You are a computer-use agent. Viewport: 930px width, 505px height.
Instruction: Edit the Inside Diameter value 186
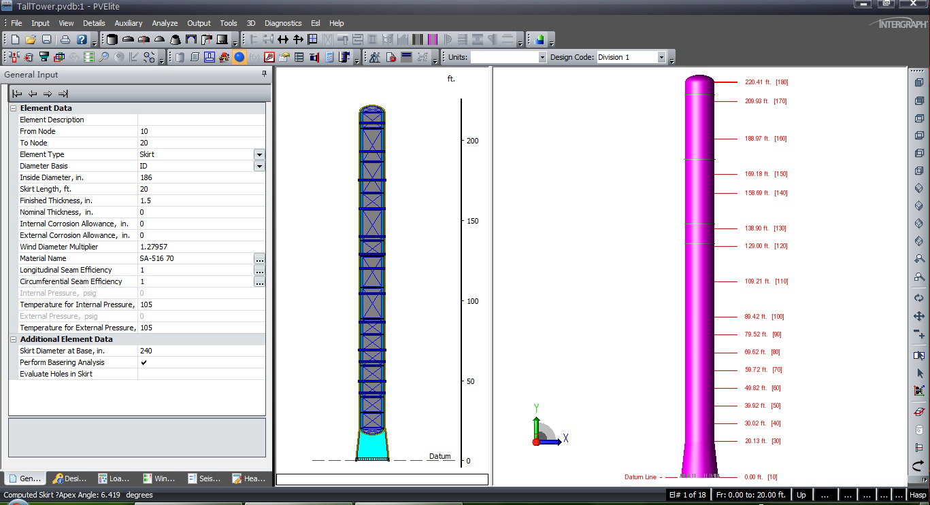(x=201, y=177)
